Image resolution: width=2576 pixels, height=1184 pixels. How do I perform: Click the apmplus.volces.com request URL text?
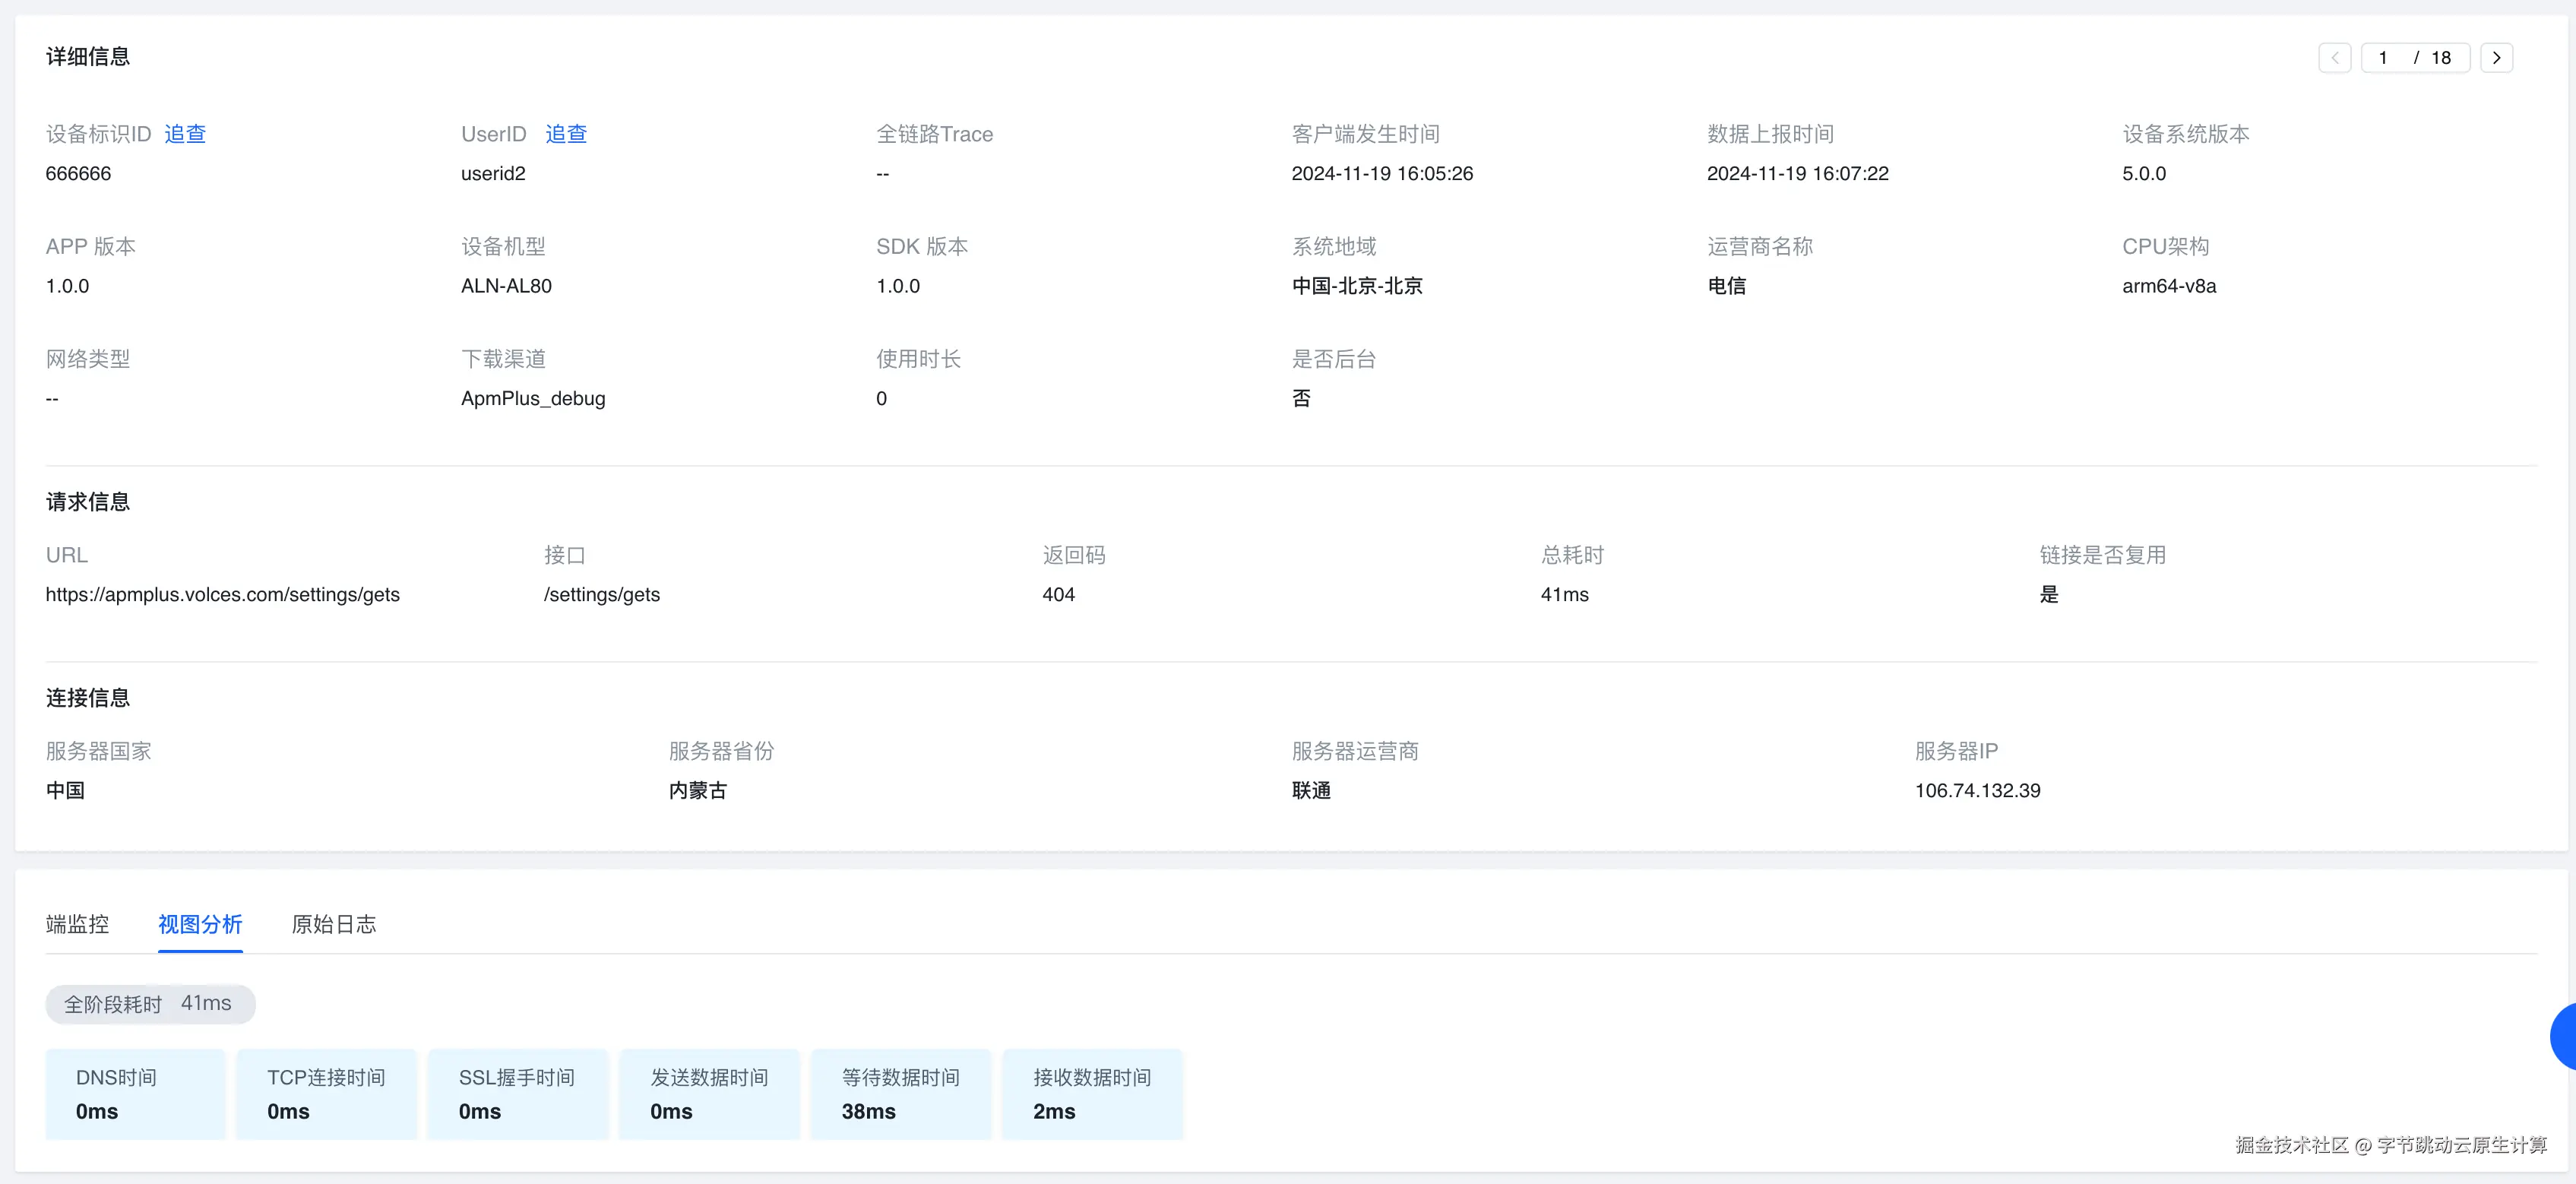point(222,595)
